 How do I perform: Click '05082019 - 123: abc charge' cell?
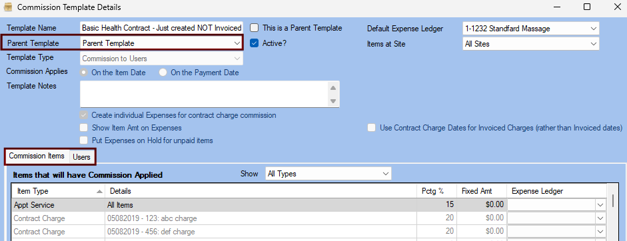[261, 218]
